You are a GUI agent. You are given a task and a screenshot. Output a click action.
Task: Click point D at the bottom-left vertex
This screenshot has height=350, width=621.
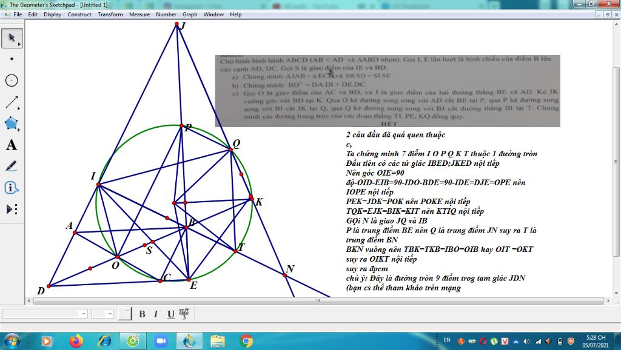tap(49, 286)
